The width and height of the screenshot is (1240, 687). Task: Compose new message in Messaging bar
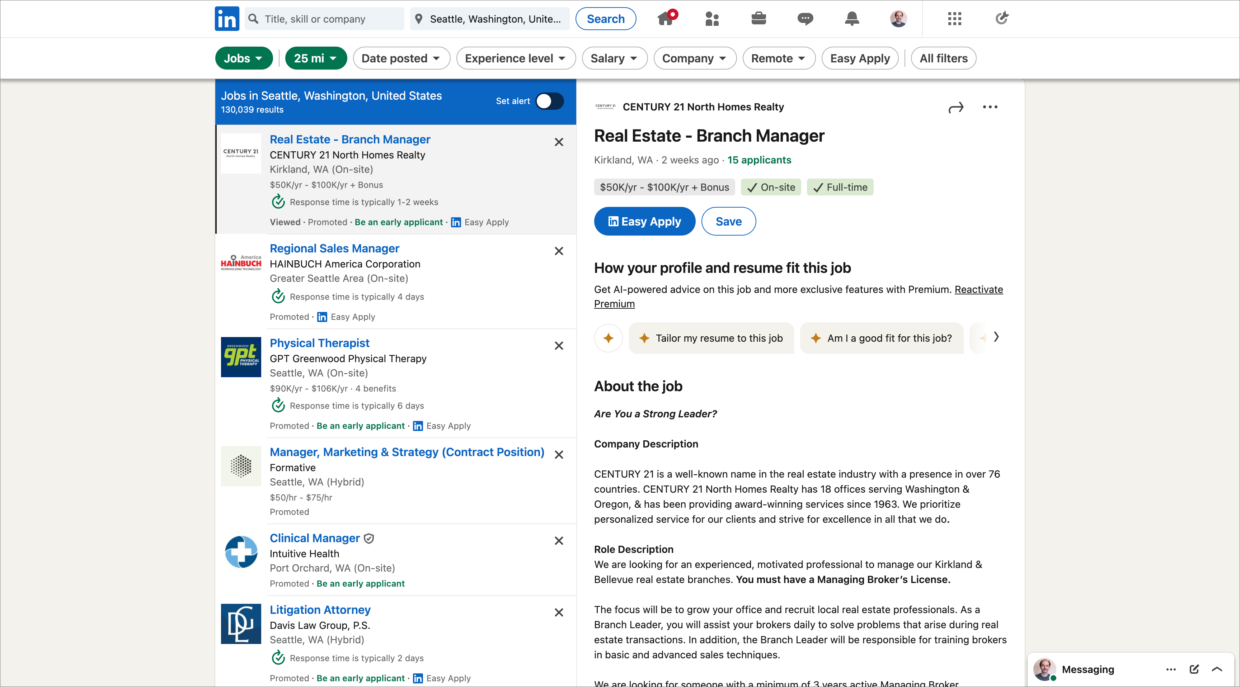point(1194,669)
